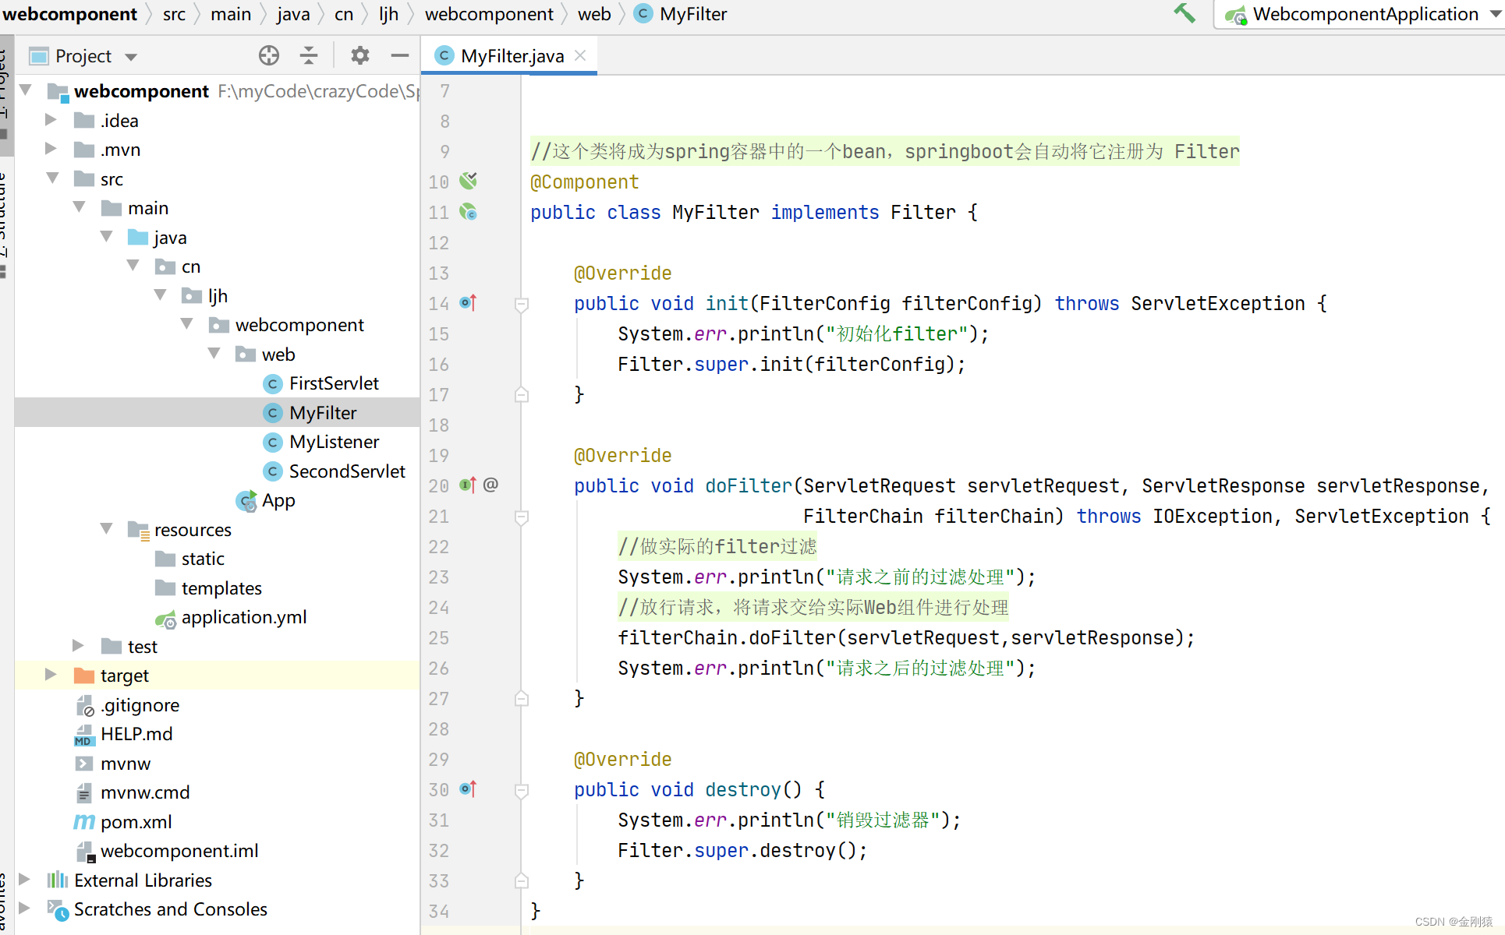The height and width of the screenshot is (935, 1505).
Task: Collapse the cn package arrow
Action: [x=133, y=266]
